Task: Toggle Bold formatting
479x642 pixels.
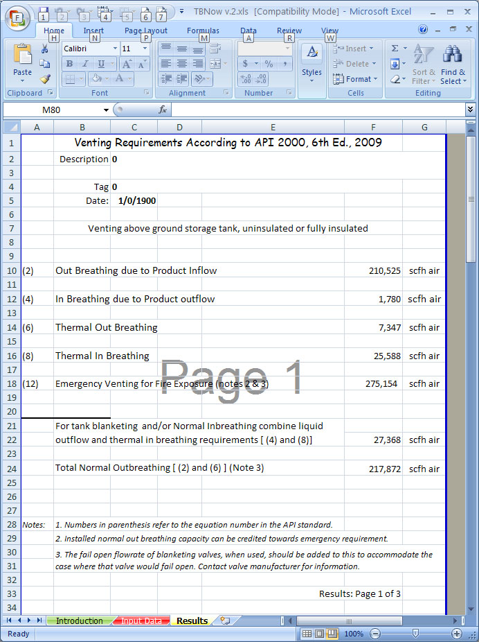Action: pyautogui.click(x=69, y=64)
